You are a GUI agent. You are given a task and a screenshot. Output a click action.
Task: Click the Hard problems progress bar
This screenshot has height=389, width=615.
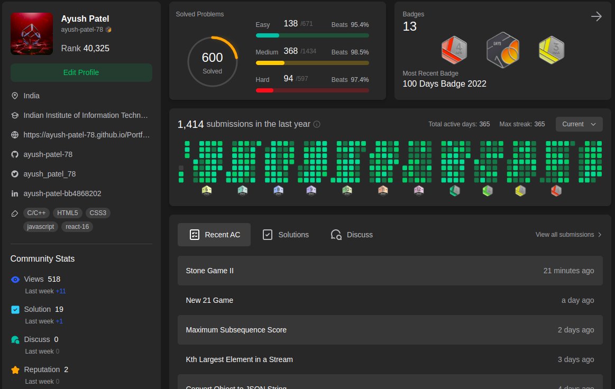coord(312,90)
